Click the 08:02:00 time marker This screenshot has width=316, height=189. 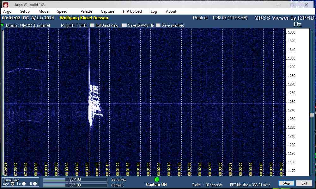coord(159,169)
